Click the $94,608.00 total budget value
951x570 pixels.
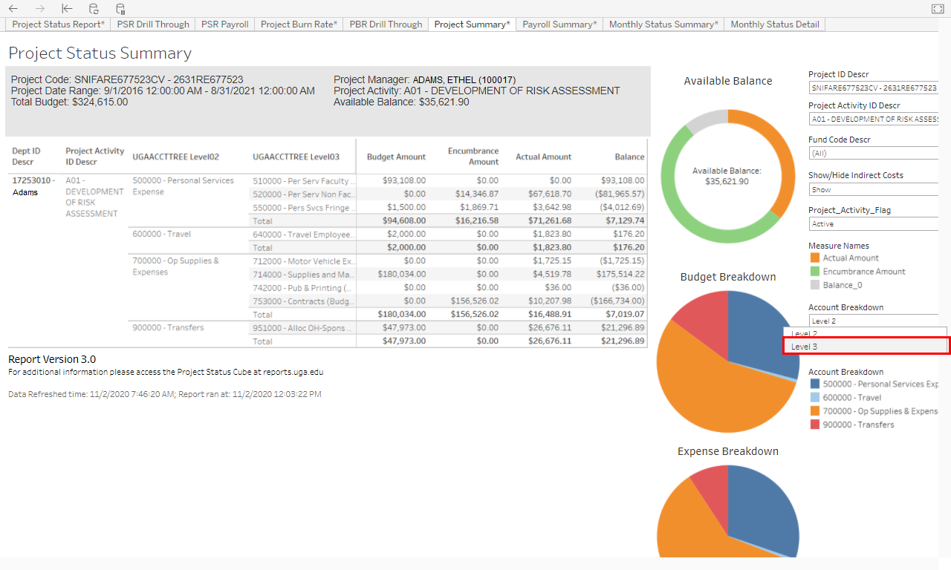(x=404, y=220)
